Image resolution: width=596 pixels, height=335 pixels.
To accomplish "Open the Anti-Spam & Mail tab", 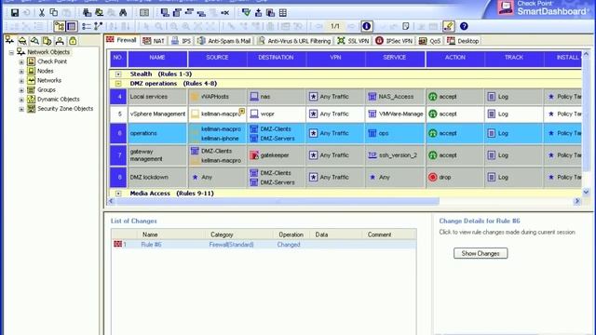I will pyautogui.click(x=223, y=41).
